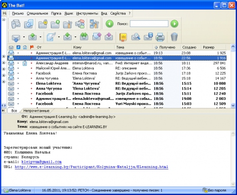Open the dropdown arrow beside get mail
Viewport: 237px width, 195px height.
point(24,37)
